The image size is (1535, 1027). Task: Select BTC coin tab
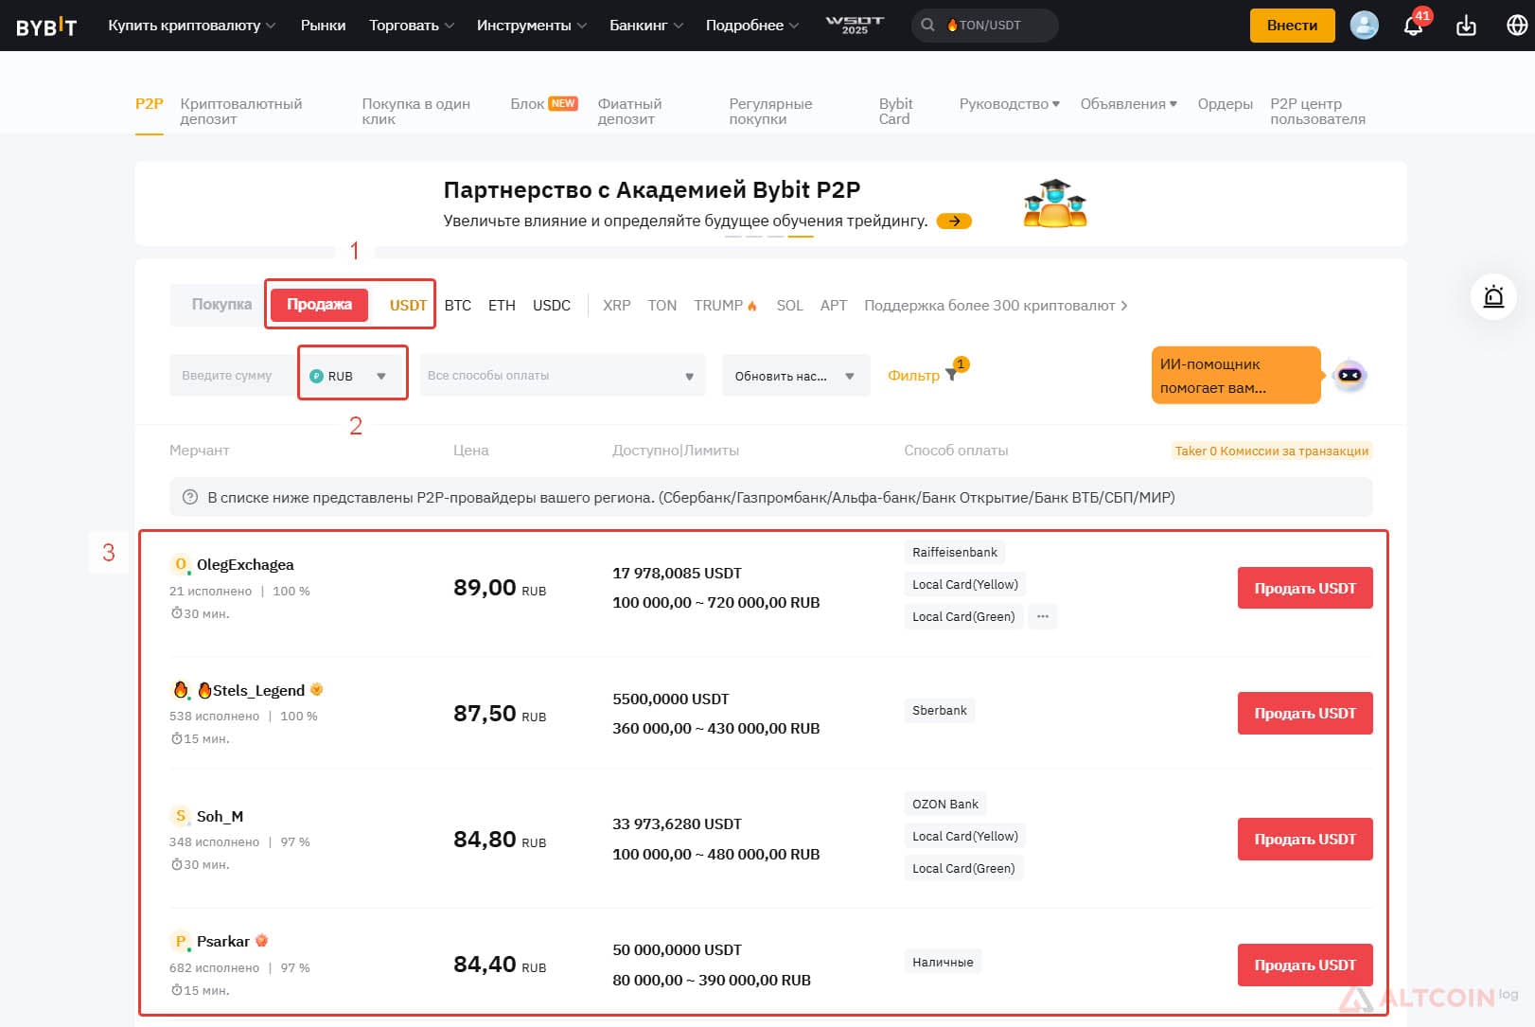458,306
